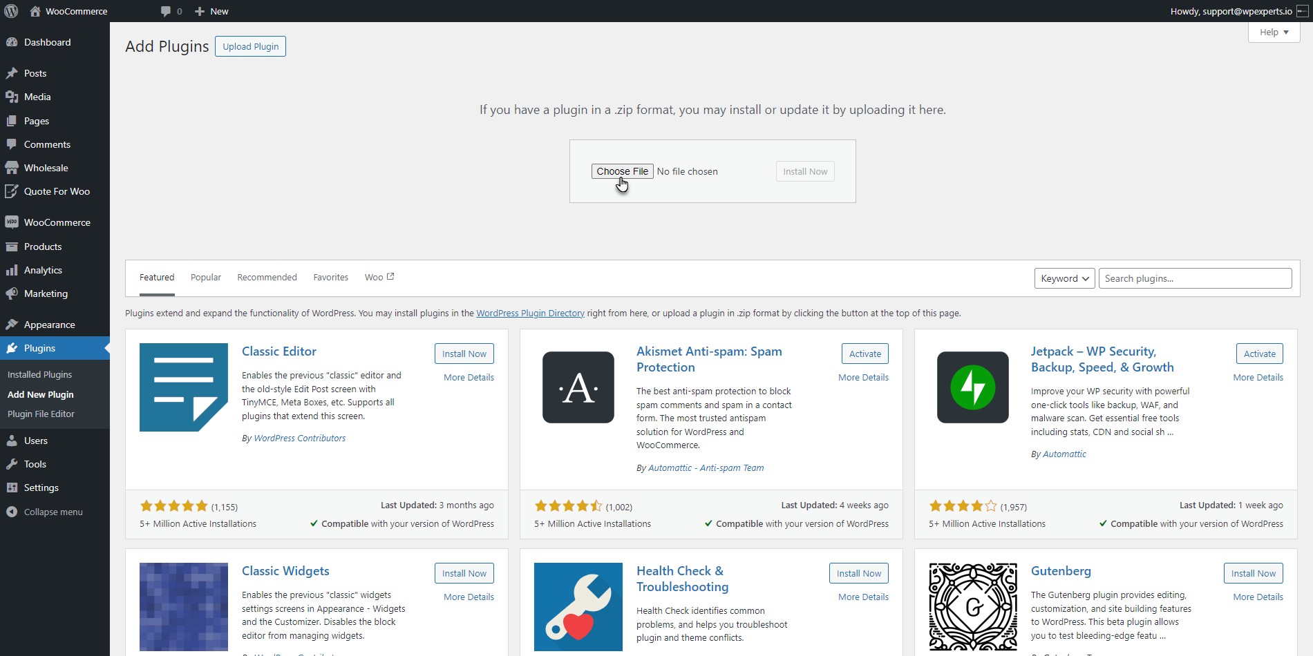
Task: Click the Upload Plugin button
Action: 250,46
